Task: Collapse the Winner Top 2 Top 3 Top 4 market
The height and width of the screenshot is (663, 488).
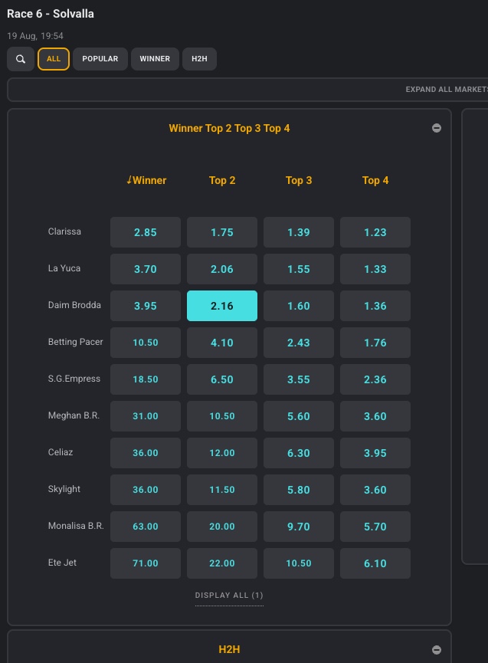Action: point(437,128)
